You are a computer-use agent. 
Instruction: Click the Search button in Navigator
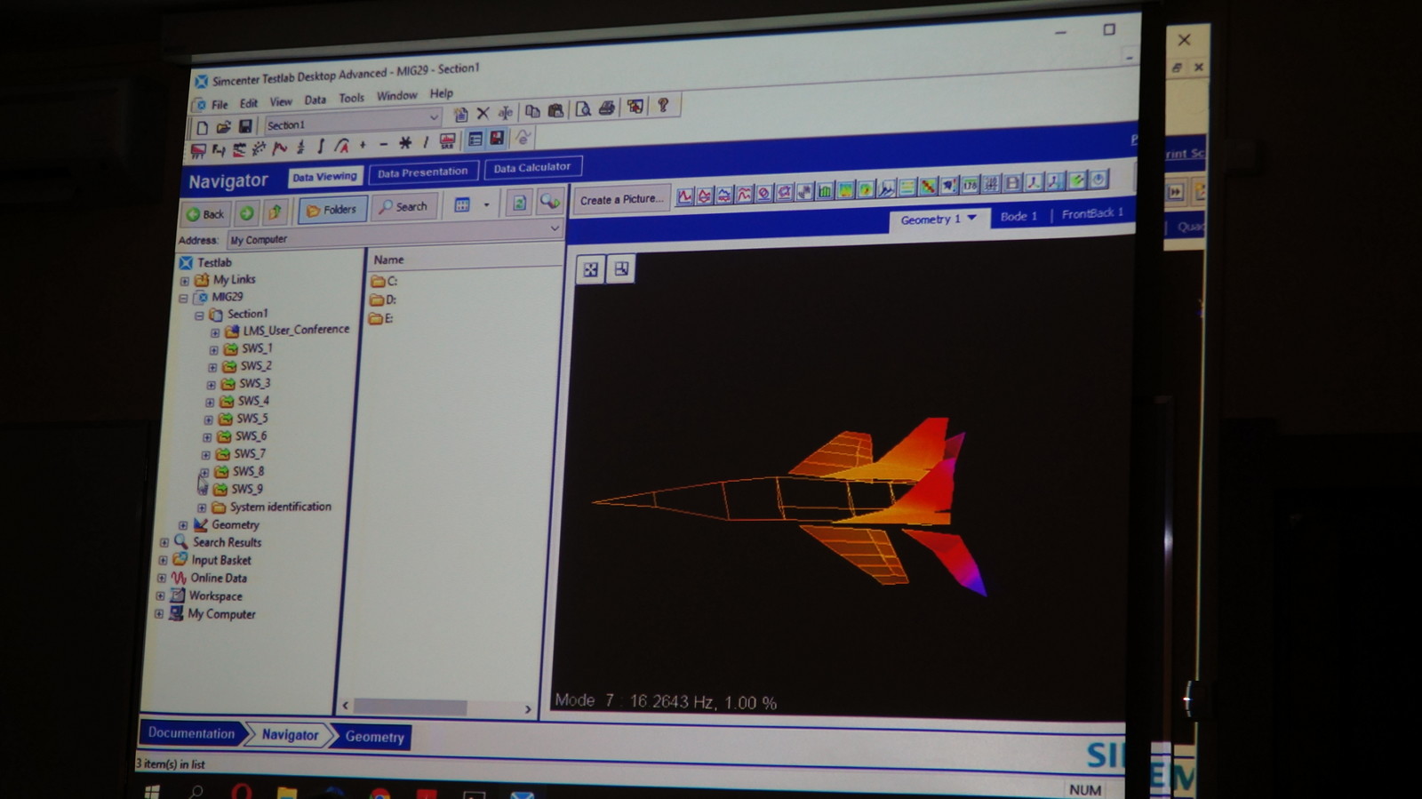403,207
